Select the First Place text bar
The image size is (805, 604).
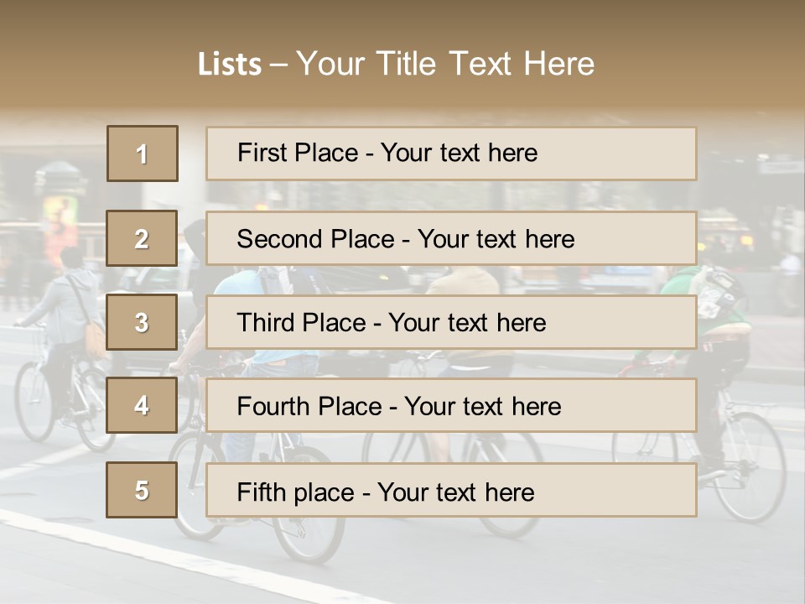pyautogui.click(x=451, y=154)
